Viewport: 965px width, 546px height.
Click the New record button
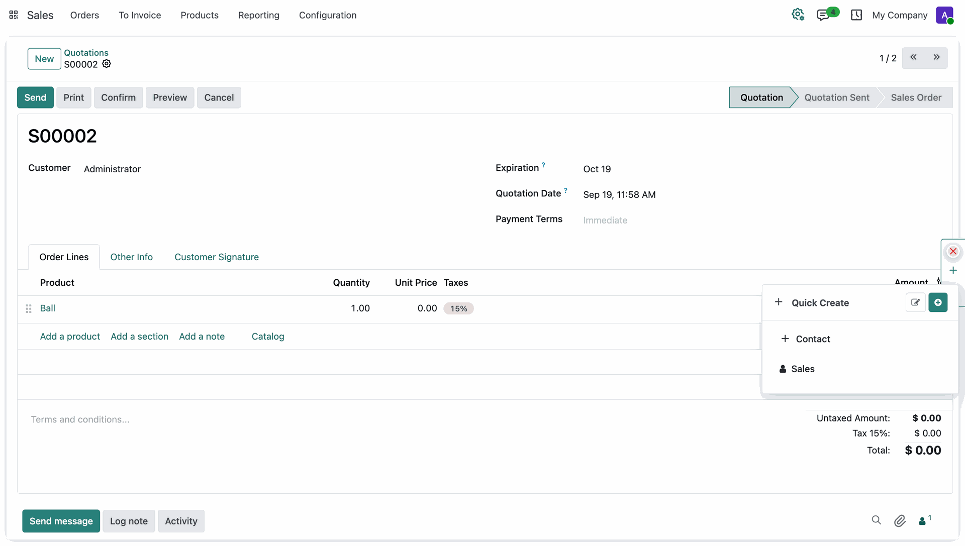coord(44,59)
